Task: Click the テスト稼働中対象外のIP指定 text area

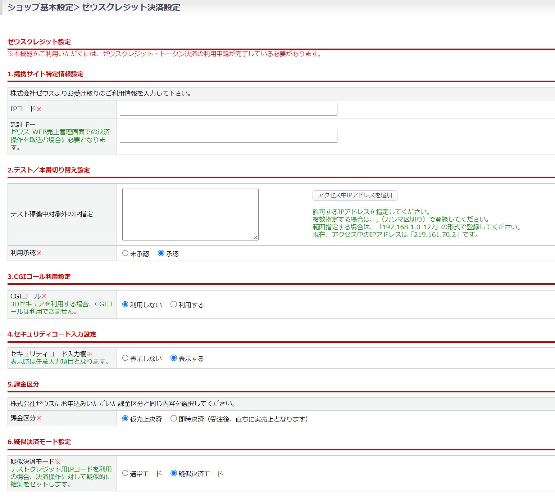Action: [190, 214]
